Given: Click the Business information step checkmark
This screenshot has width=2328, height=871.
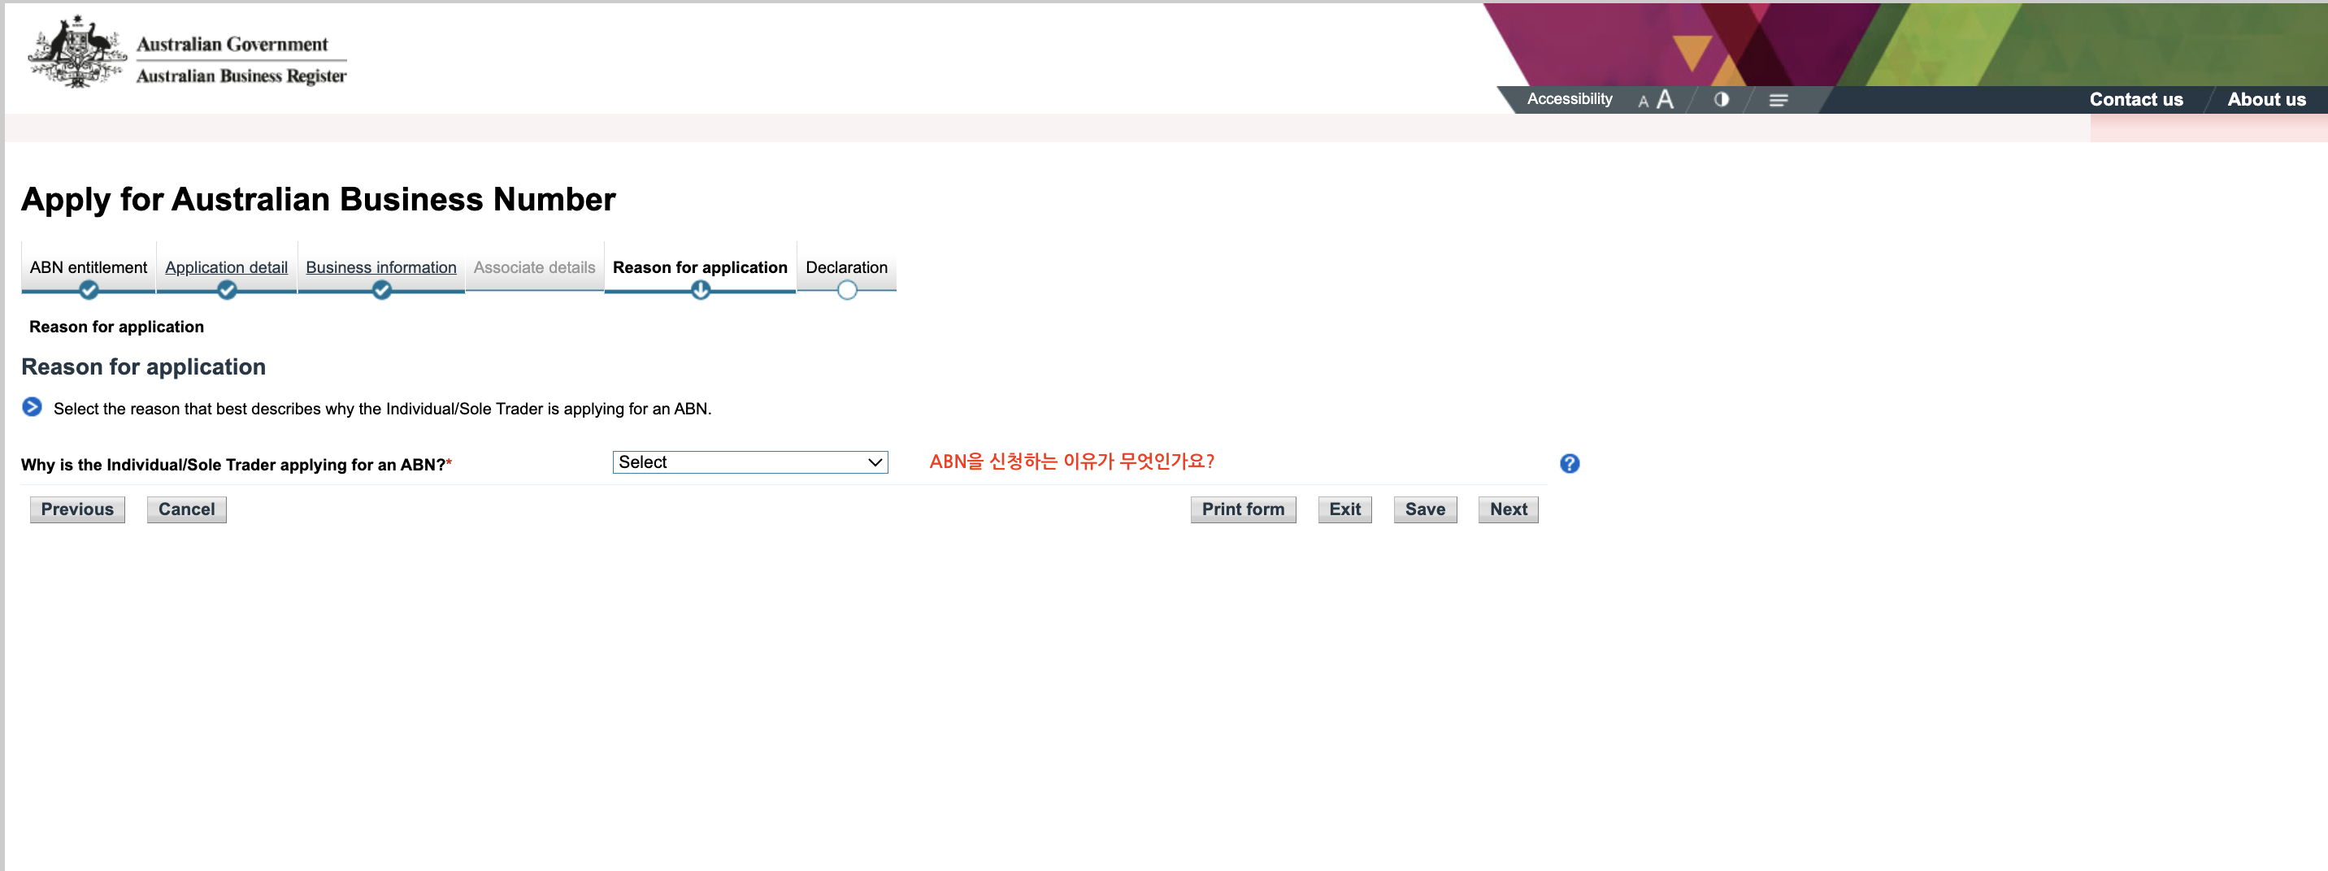Looking at the screenshot, I should click(x=381, y=290).
